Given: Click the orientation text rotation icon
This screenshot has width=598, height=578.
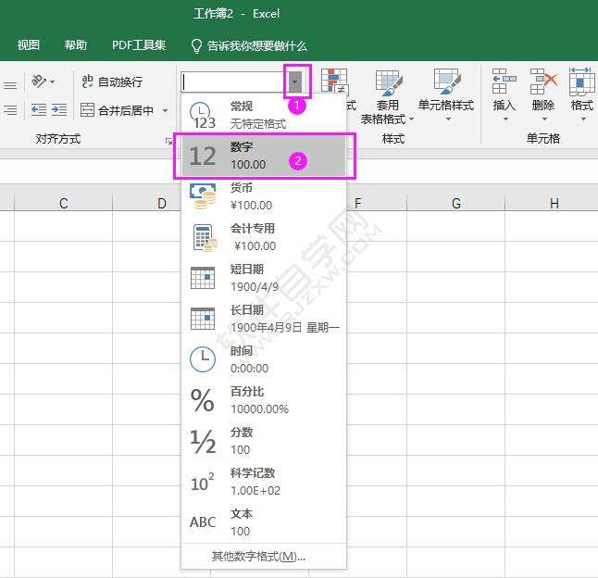Looking at the screenshot, I should [39, 82].
